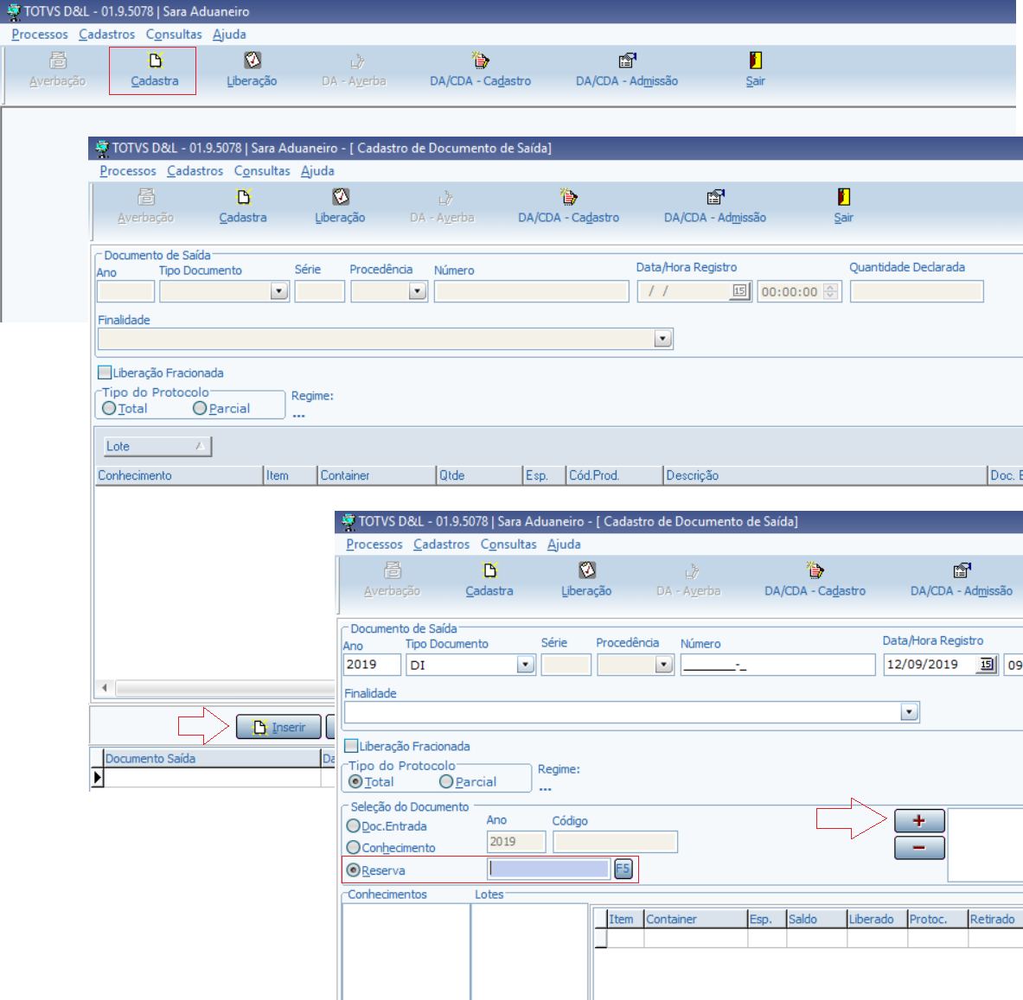Expand Finalidade dropdown in middle window
This screenshot has height=1000, width=1023.
[663, 338]
